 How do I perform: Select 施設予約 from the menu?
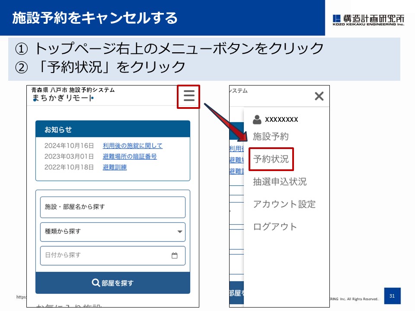[271, 137]
